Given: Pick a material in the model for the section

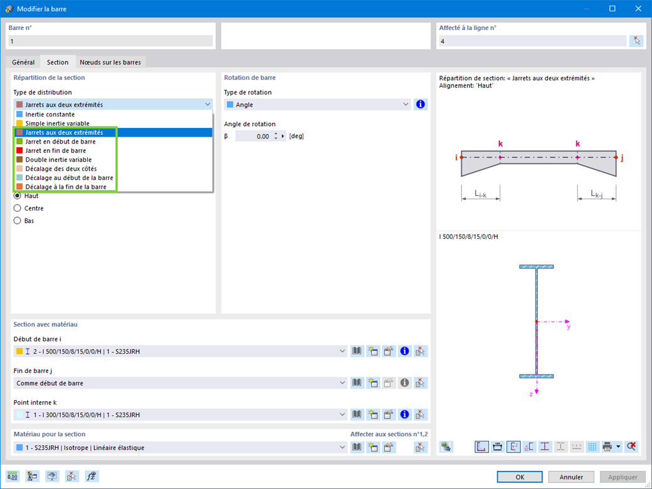Looking at the screenshot, I should click(x=421, y=448).
